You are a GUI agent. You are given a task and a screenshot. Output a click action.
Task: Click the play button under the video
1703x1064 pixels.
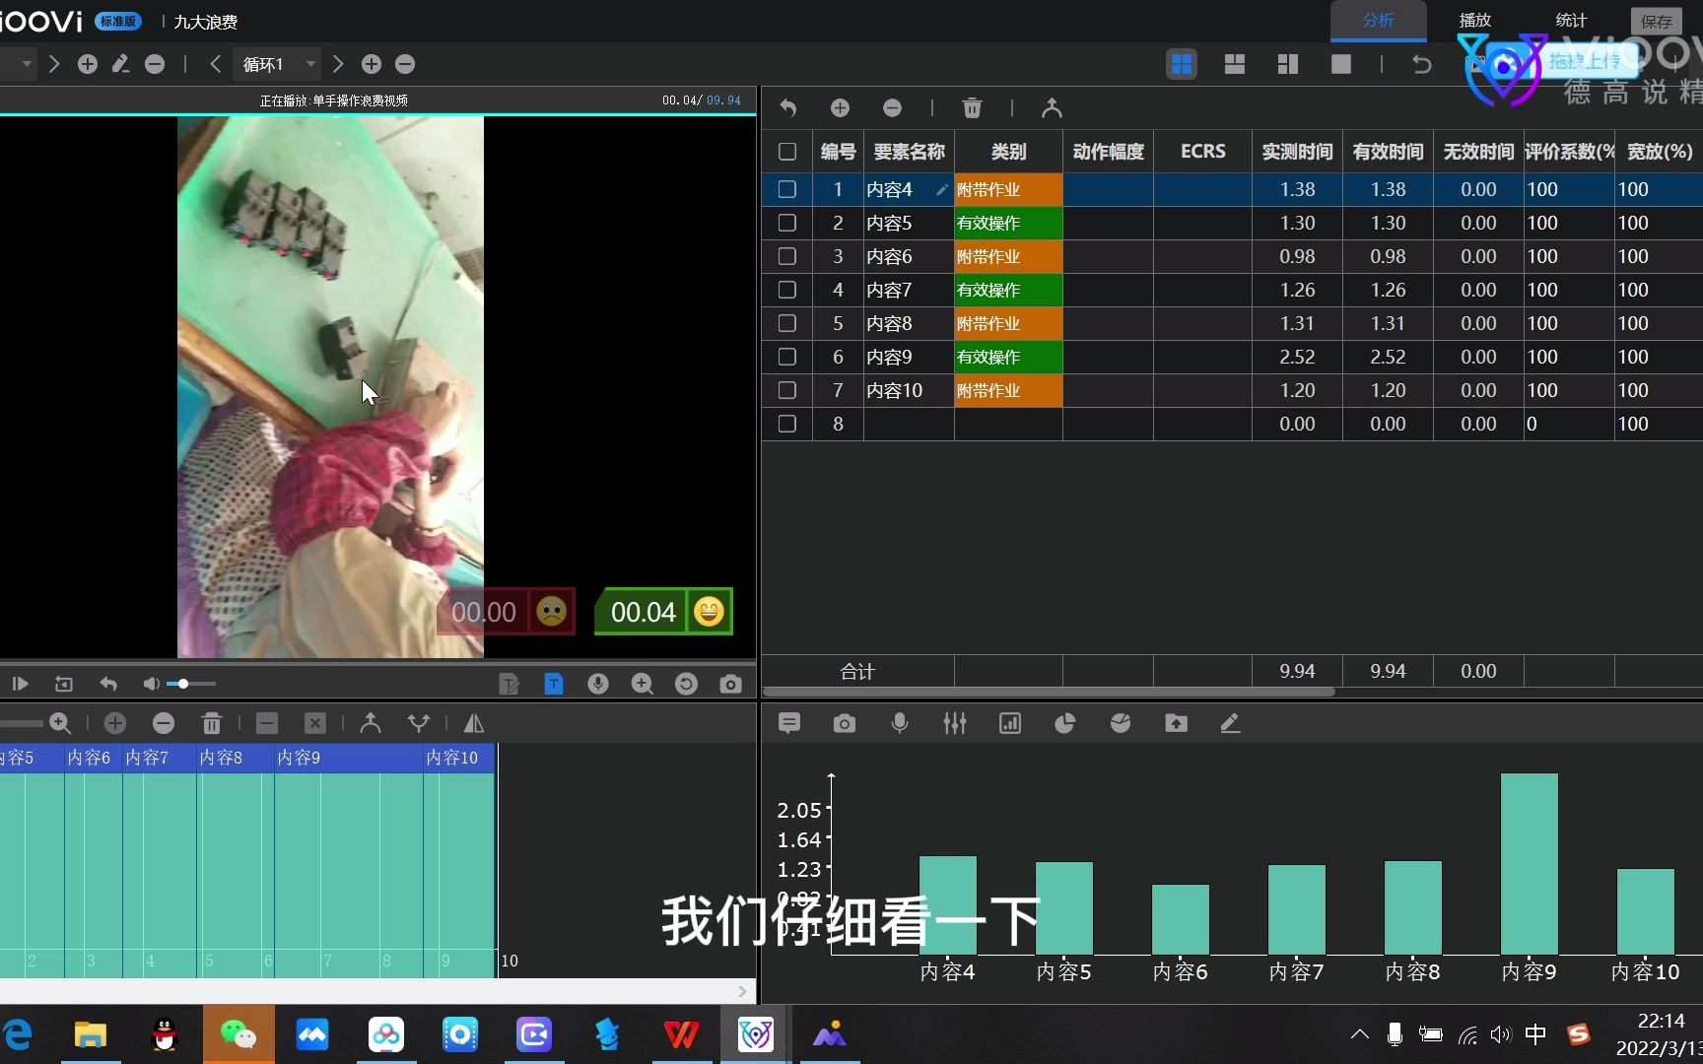(20, 684)
